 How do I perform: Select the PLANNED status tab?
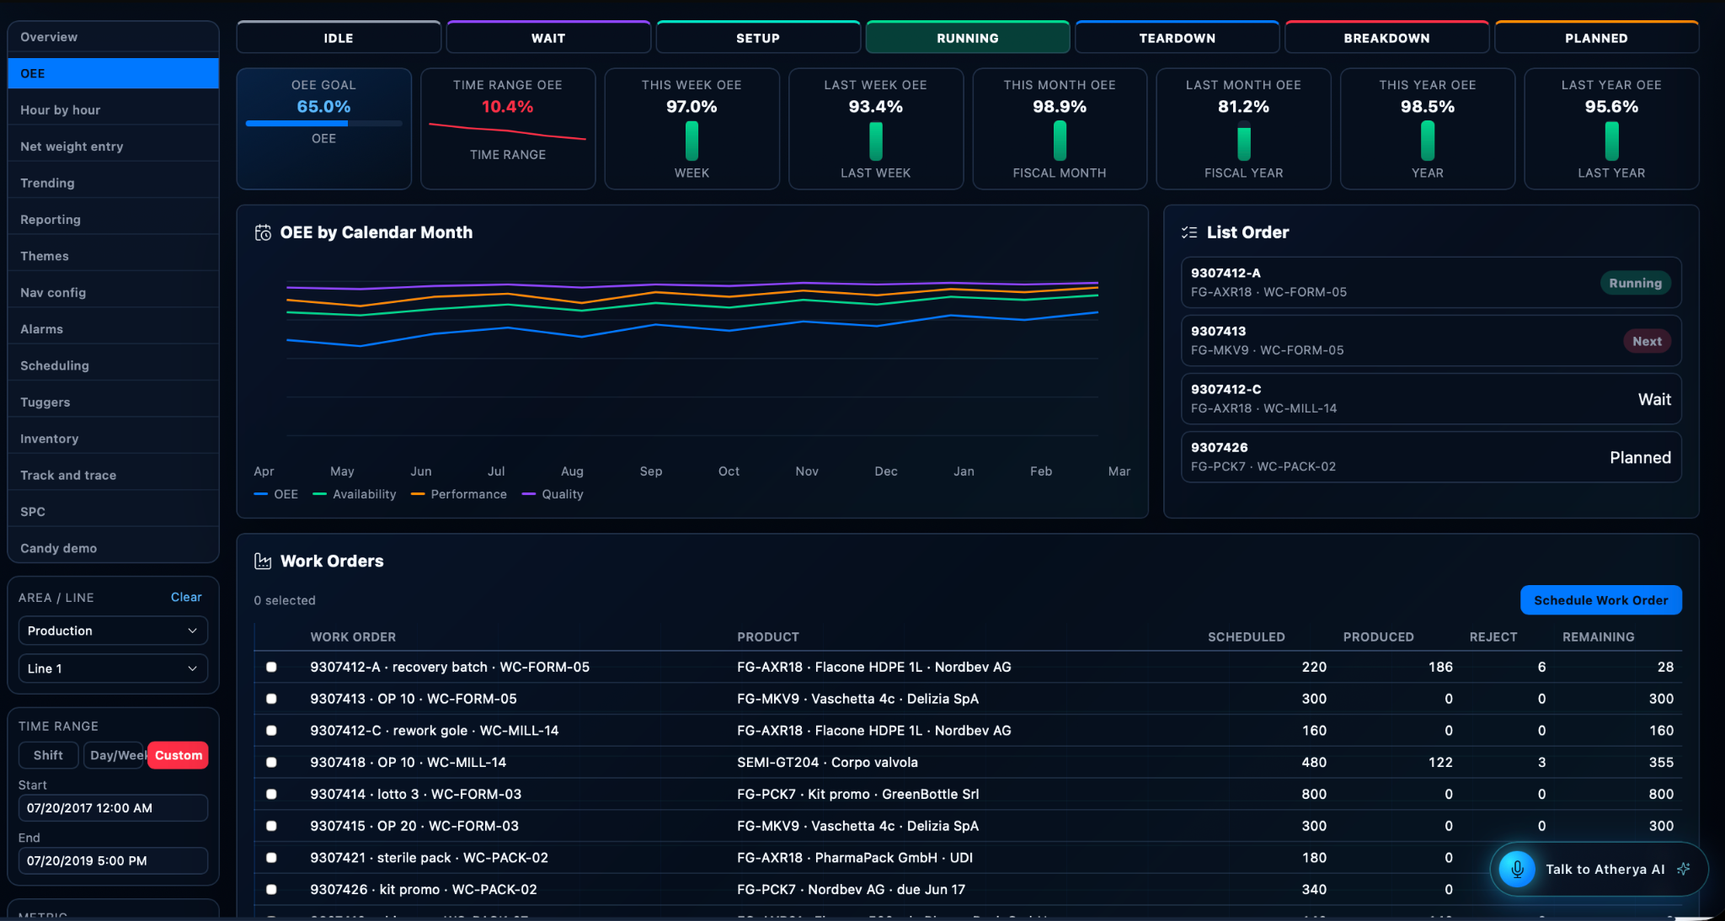[1596, 38]
